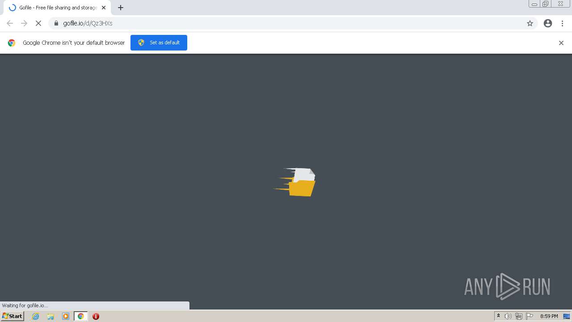
Task: Click the back navigation arrow
Action: pyautogui.click(x=10, y=23)
